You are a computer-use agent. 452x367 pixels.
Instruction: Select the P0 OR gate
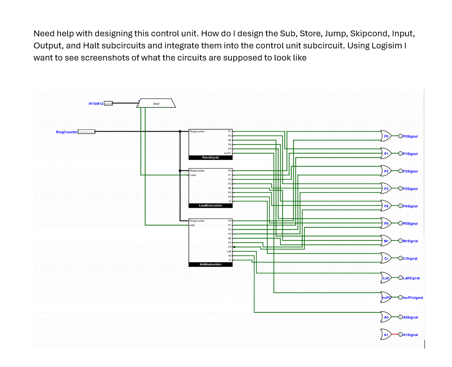tap(386, 136)
